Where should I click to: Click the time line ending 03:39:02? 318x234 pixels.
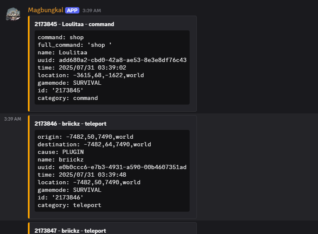tap(82, 68)
